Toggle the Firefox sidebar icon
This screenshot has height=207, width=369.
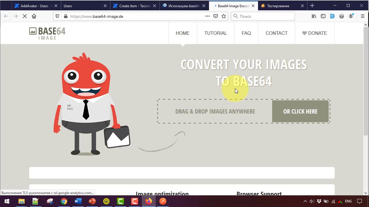coord(323,16)
